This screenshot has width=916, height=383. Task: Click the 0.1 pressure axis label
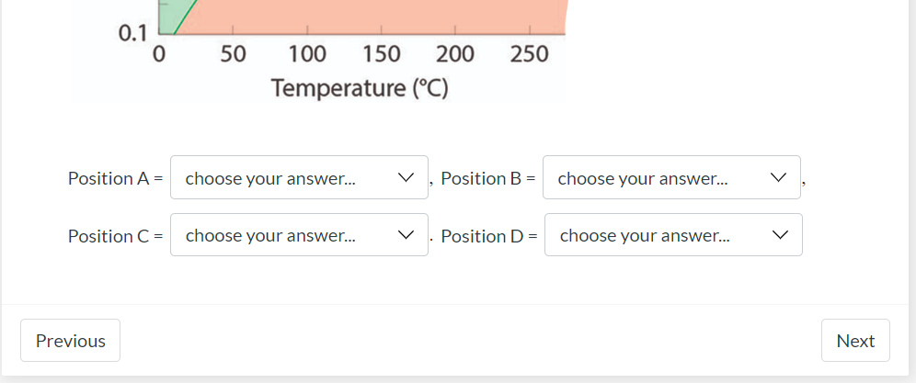[x=132, y=34]
